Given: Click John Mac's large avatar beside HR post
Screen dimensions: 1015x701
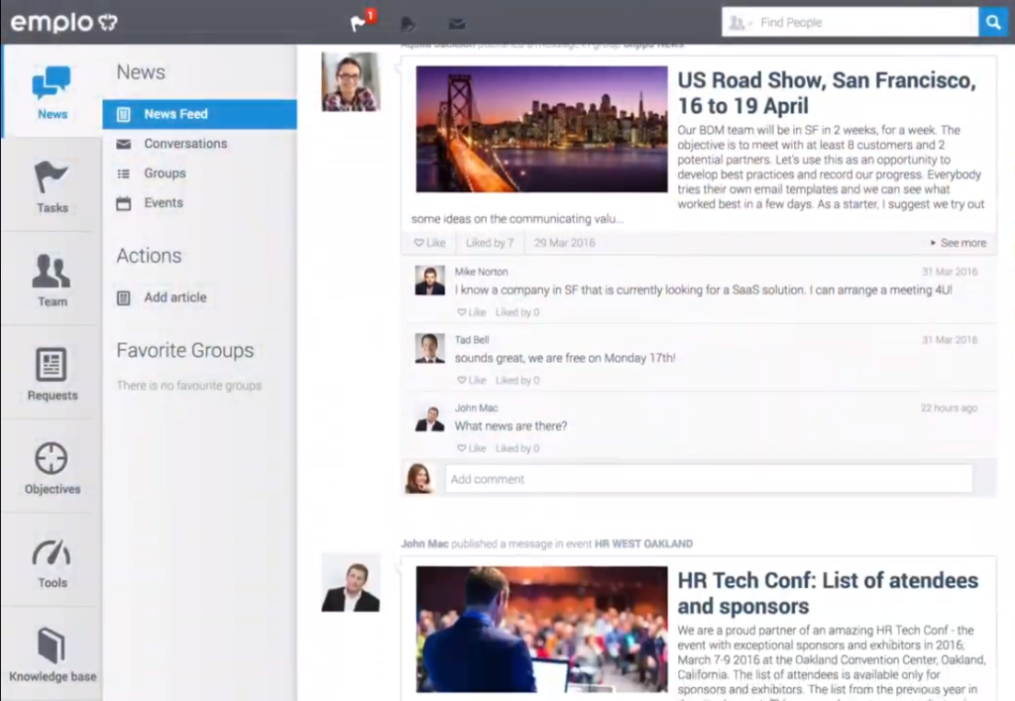Looking at the screenshot, I should pos(350,582).
